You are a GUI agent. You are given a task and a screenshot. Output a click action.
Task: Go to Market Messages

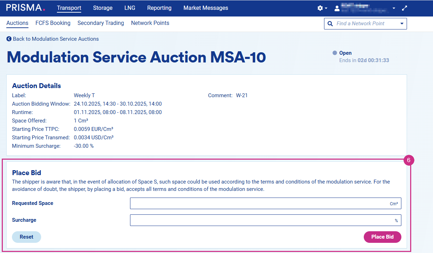coord(206,8)
